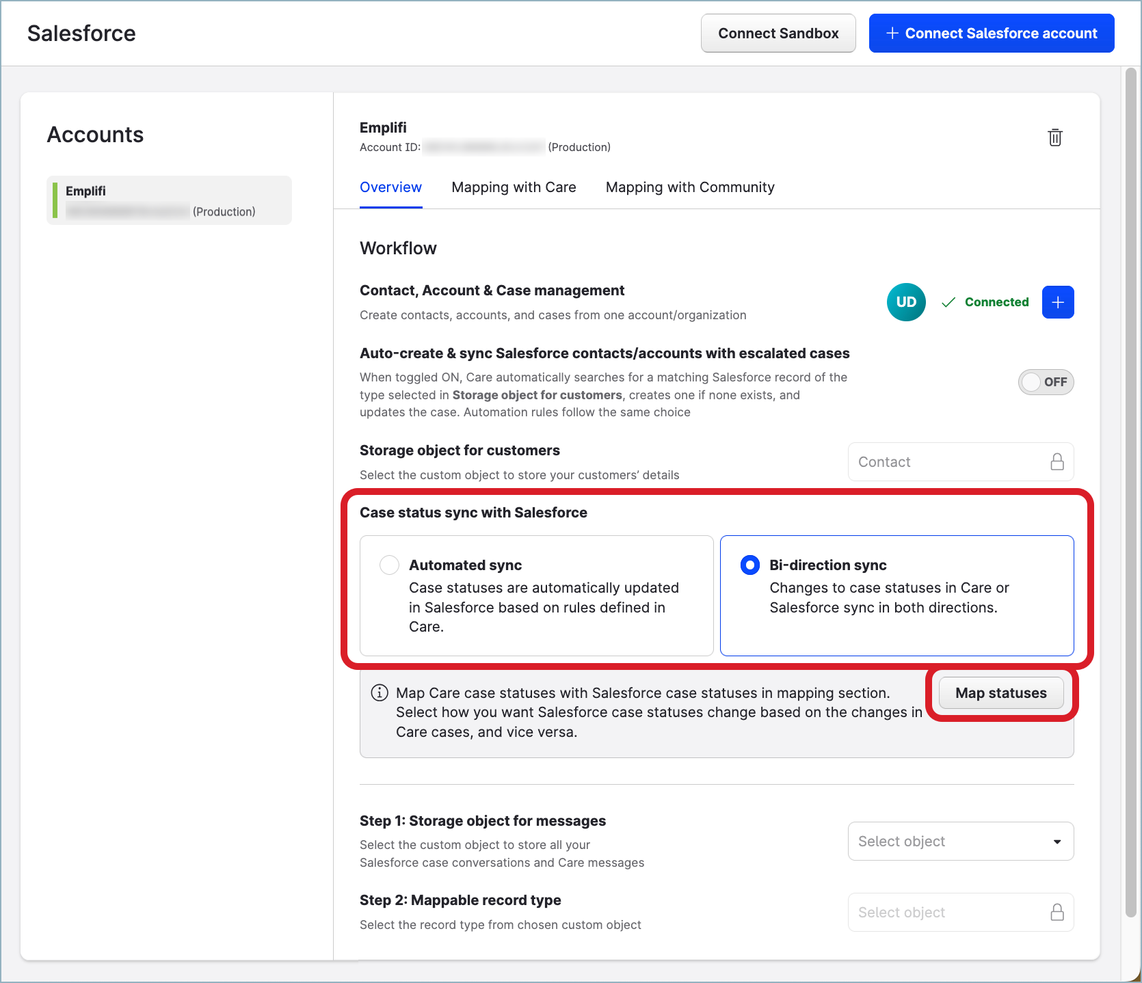Screen dimensions: 1142x983
Task: Go to the Overview tab
Action: coord(390,187)
